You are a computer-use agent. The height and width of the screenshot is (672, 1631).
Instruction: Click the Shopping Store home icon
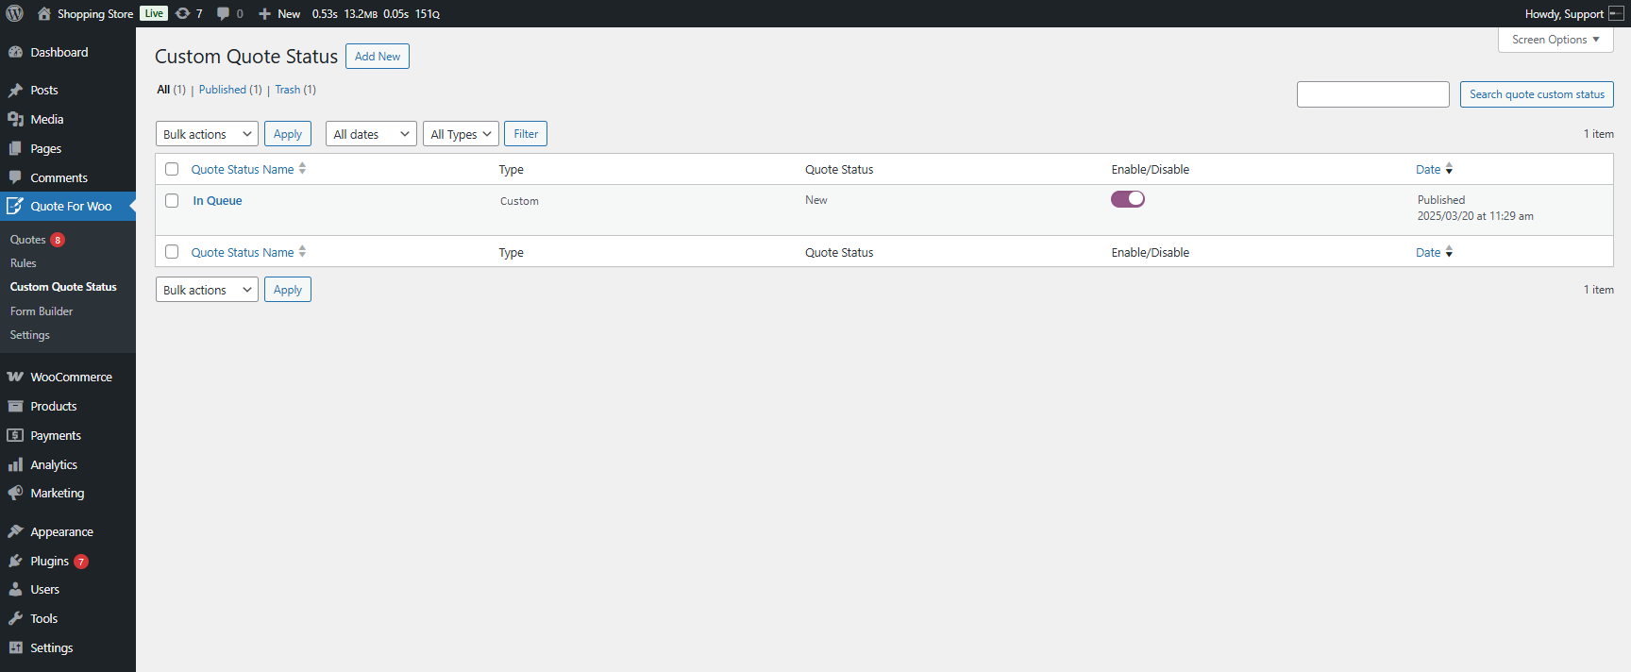pos(44,13)
